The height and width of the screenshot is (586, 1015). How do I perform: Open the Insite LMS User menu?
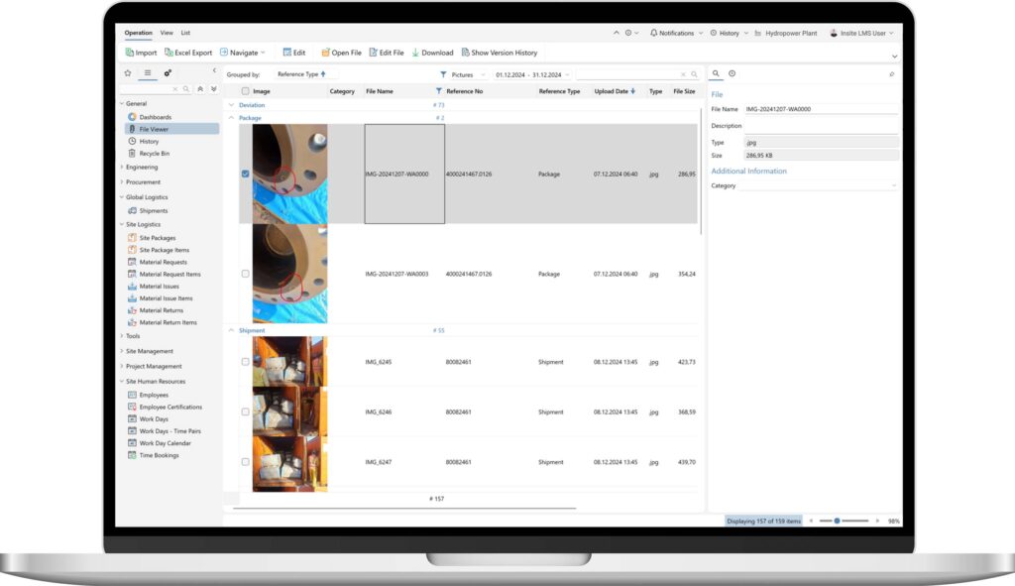pos(861,33)
